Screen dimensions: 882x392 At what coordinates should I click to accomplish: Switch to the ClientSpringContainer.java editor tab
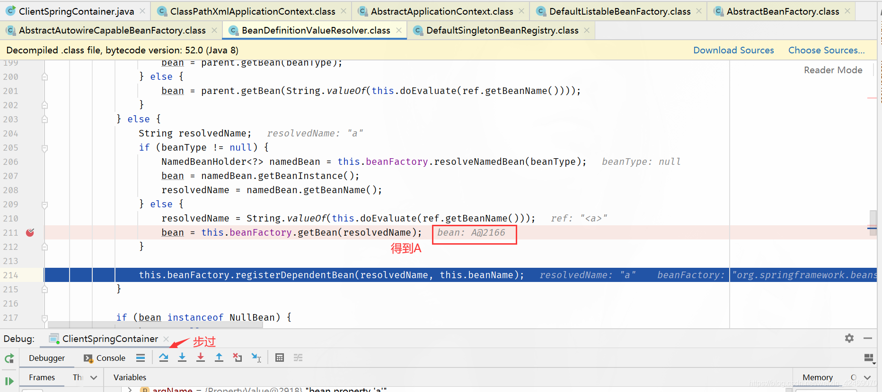coord(76,11)
